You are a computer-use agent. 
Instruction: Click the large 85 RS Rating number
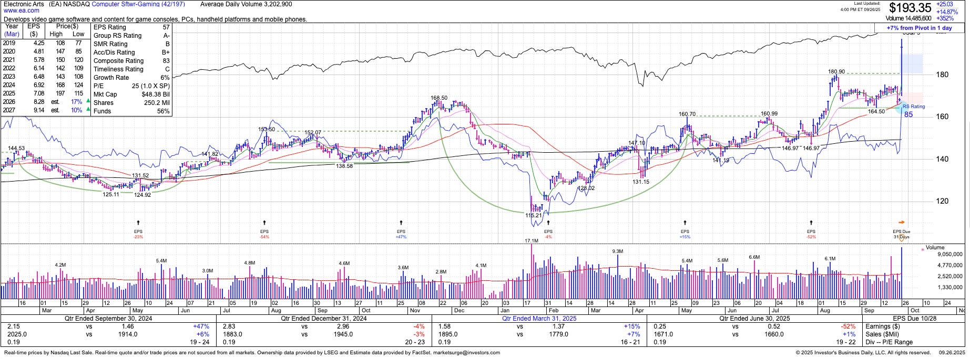point(908,114)
